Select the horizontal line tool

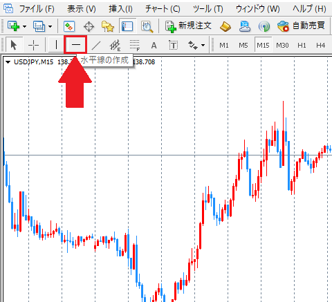pyautogui.click(x=75, y=45)
